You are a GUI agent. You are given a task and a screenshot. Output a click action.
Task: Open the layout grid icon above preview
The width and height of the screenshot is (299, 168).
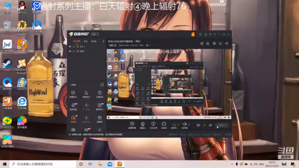pyautogui.click(x=214, y=44)
